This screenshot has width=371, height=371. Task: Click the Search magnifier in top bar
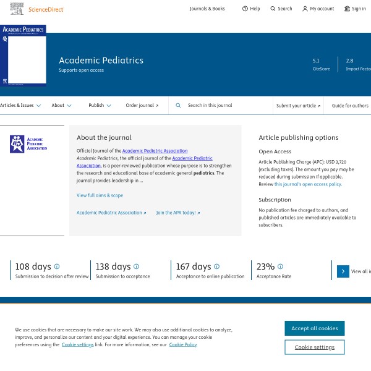pos(273,9)
